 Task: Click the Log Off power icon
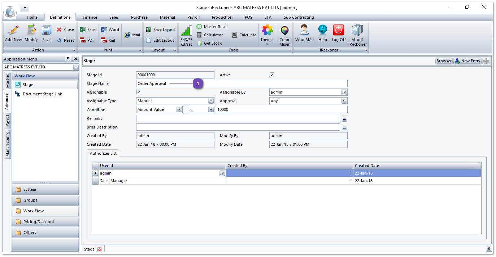(x=338, y=31)
